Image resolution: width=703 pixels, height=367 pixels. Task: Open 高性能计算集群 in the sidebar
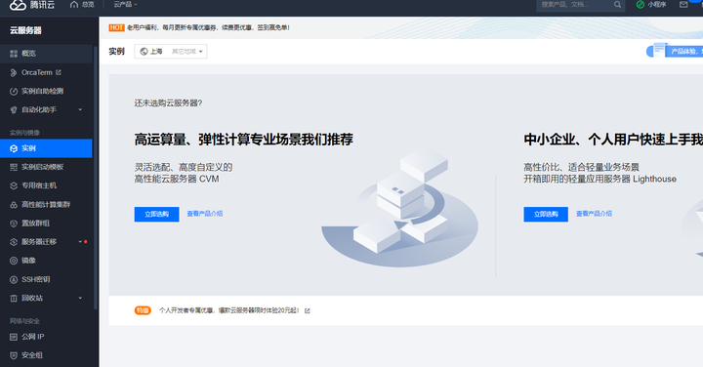pos(46,204)
